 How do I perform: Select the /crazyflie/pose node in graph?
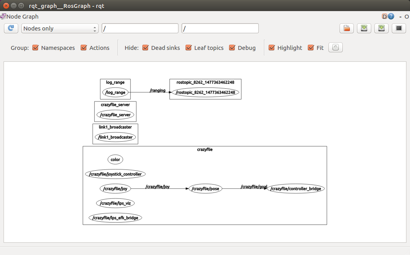pos(205,189)
